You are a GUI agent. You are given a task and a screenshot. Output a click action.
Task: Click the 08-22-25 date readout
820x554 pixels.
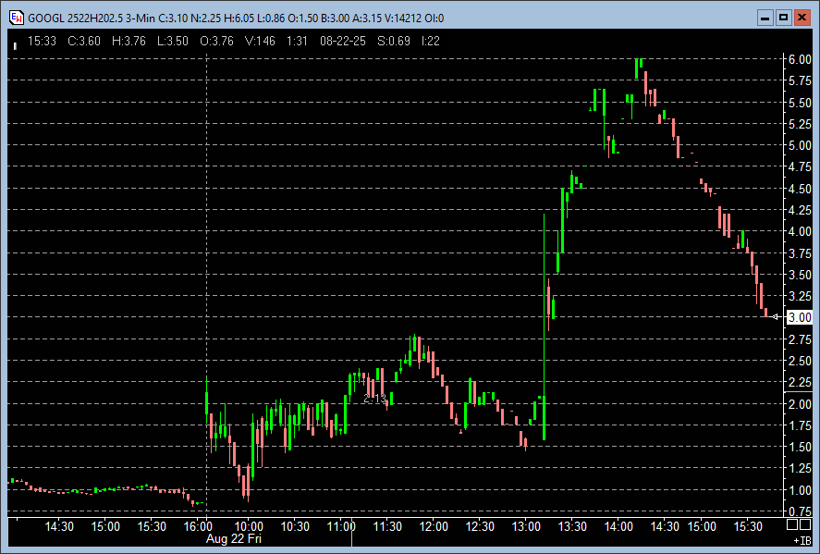point(343,42)
